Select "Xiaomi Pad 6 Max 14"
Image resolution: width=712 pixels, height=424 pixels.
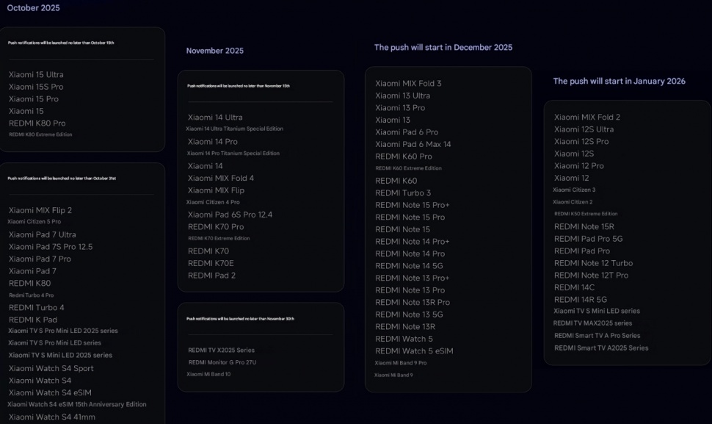[x=413, y=145]
